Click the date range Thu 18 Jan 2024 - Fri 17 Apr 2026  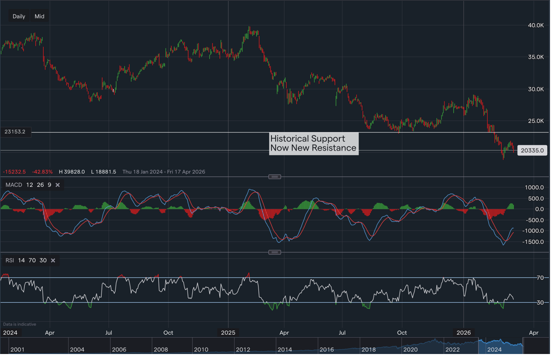pyautogui.click(x=163, y=172)
